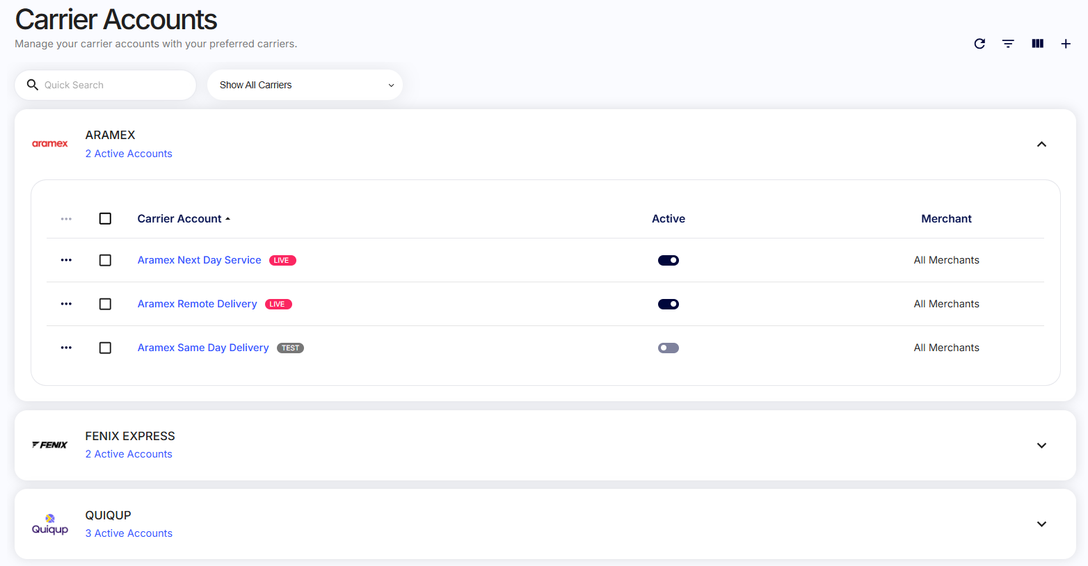Click 3 Active Accounts under QUIQUP
The width and height of the screenshot is (1088, 566).
[129, 533]
